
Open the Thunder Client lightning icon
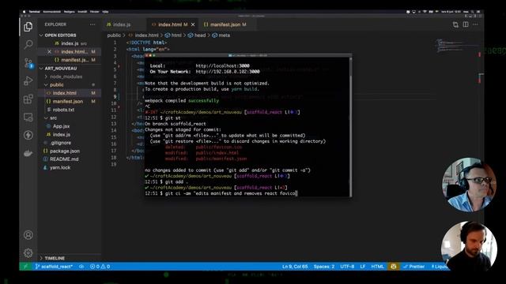click(x=28, y=135)
